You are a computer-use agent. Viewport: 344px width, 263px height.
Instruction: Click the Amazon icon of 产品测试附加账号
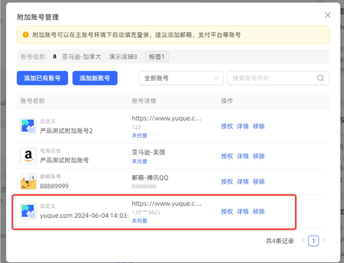pos(28,156)
